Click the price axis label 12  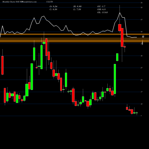tap(142, 104)
